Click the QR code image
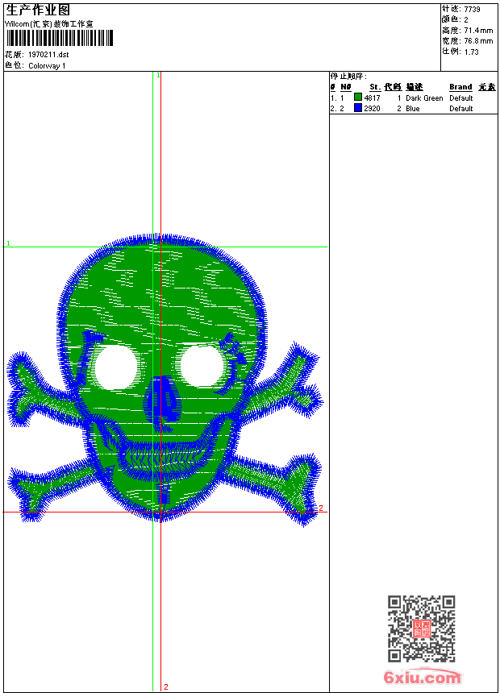 (421, 629)
